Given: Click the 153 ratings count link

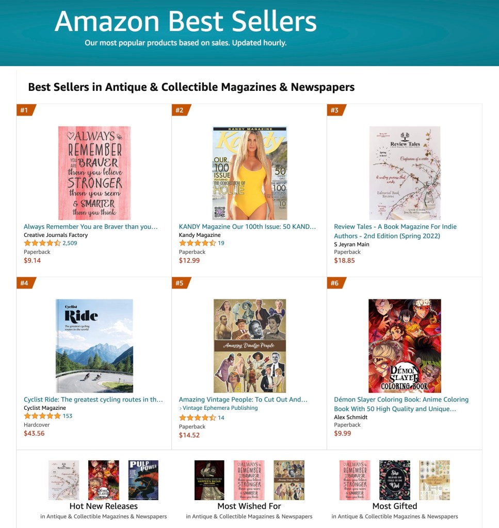Looking at the screenshot, I should (68, 416).
